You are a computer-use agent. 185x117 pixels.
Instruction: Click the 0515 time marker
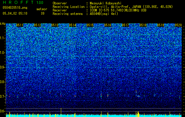coord(90,25)
